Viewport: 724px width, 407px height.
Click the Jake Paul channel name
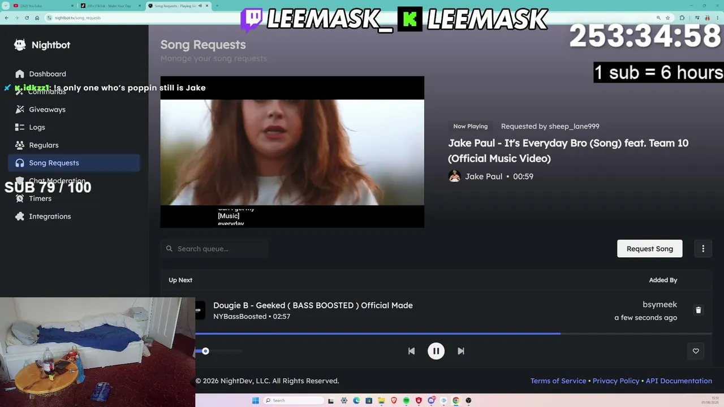pyautogui.click(x=484, y=176)
